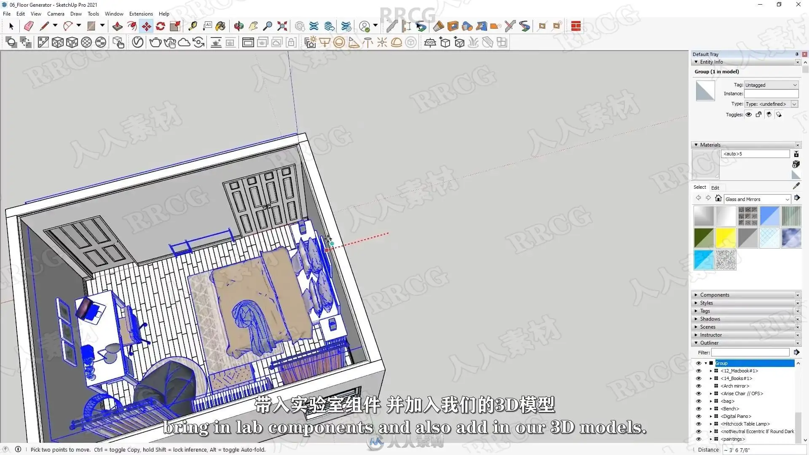Image resolution: width=809 pixels, height=455 pixels.
Task: Click Create Material icon in Materials panel
Action: pos(796,164)
